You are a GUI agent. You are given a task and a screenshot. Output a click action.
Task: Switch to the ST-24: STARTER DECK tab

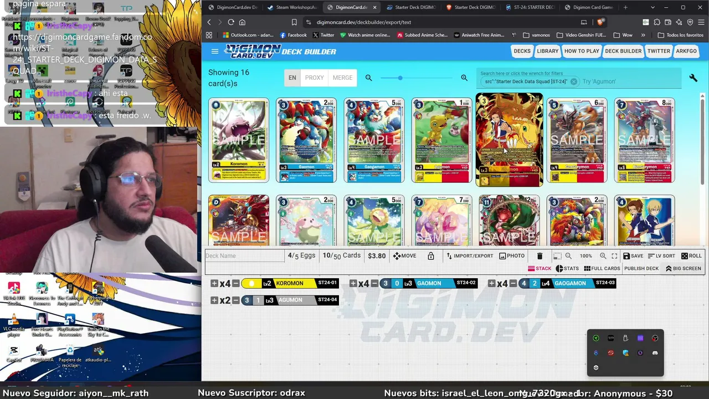[x=530, y=7]
